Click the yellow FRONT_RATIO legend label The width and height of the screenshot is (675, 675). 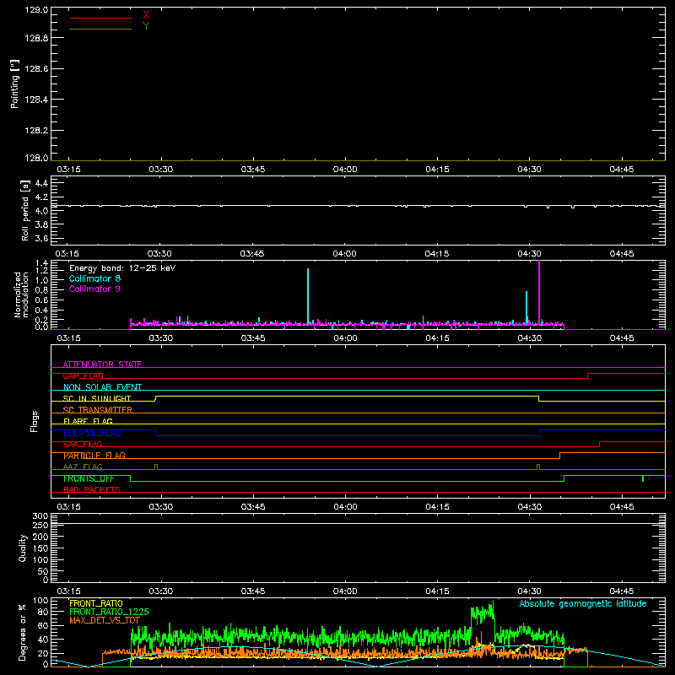coord(96,603)
